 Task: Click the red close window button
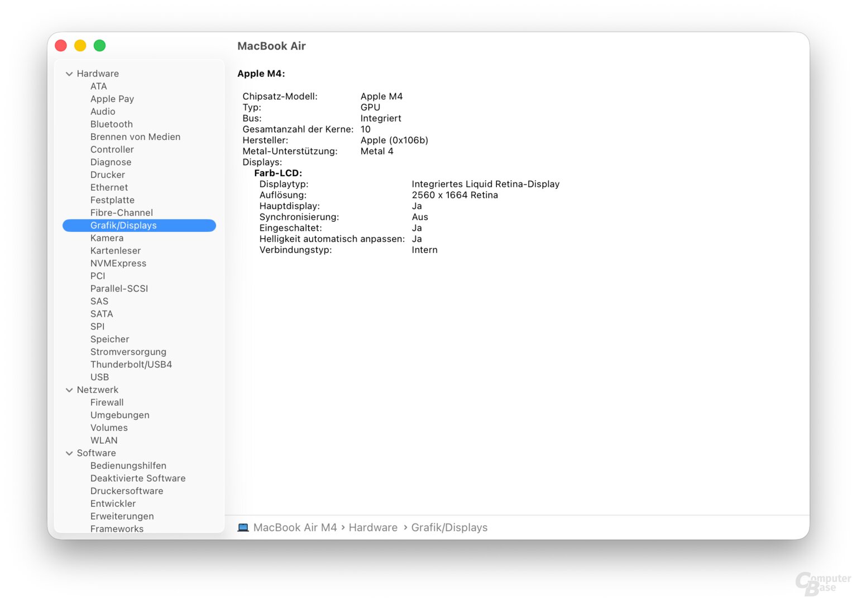61,46
